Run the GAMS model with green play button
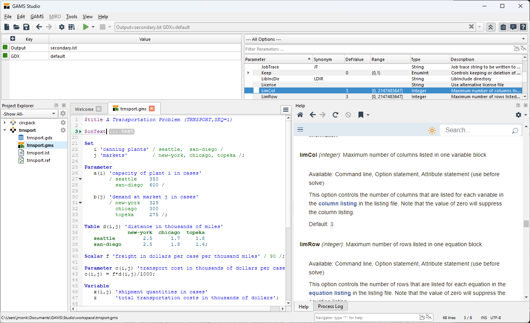Screen dimensions: 530x323 point(86,27)
